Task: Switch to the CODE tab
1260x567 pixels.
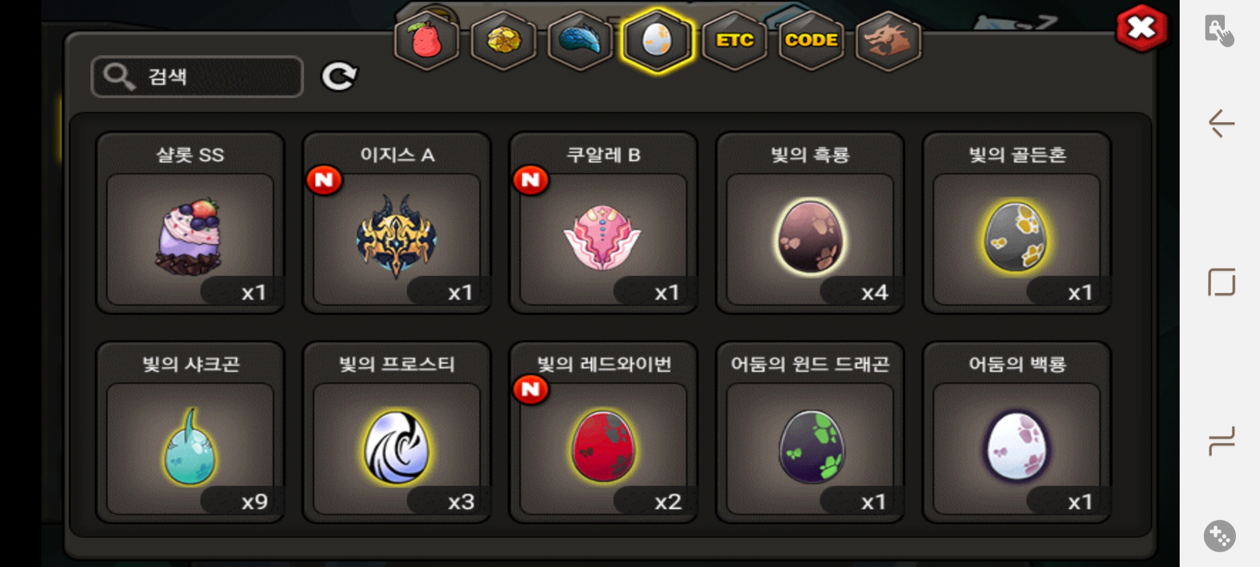Action: point(811,40)
